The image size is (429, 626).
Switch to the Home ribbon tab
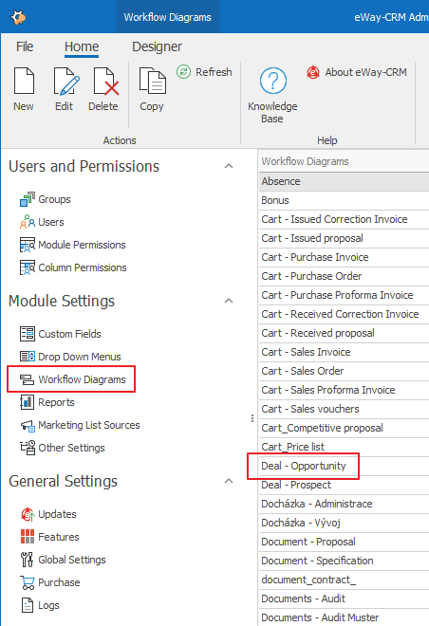point(82,46)
